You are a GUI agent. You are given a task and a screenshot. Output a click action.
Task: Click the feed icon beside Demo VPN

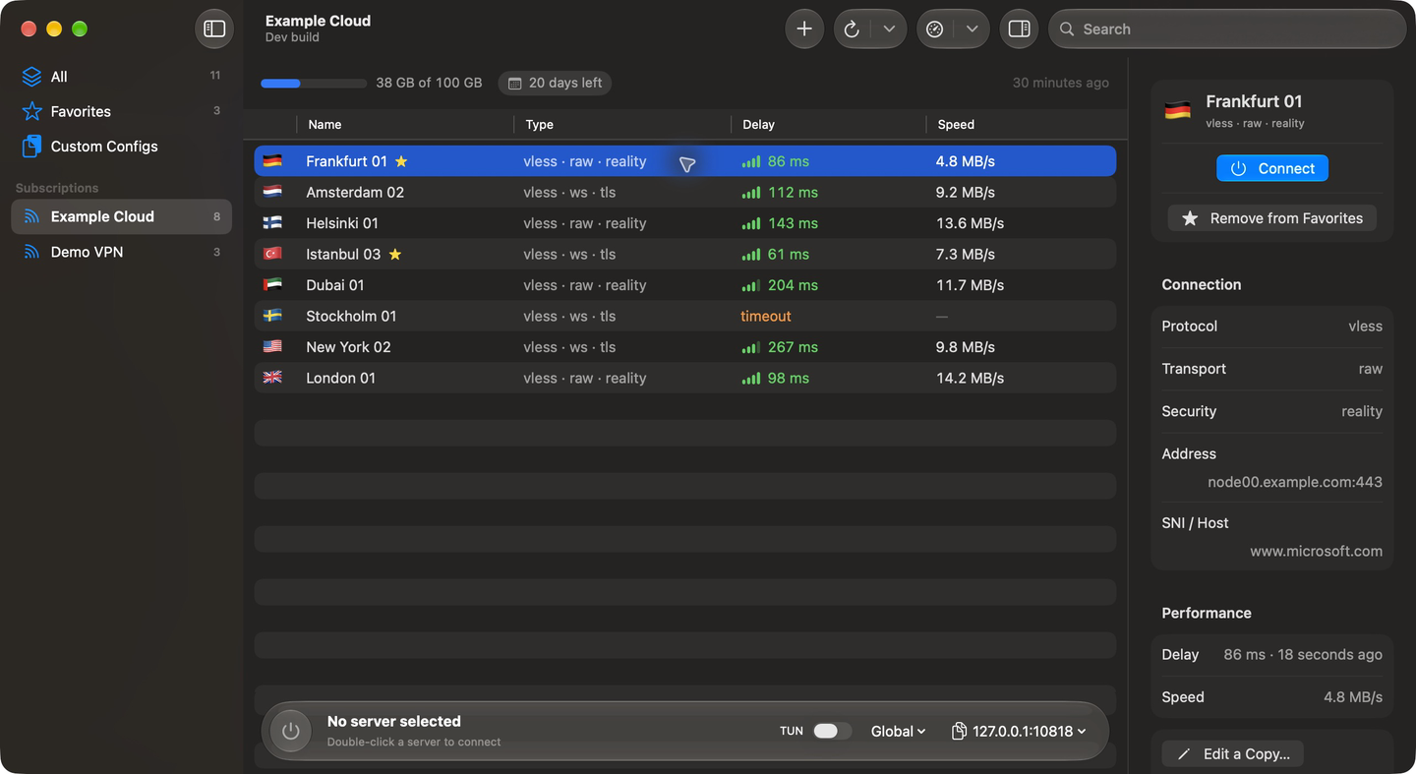pos(31,252)
